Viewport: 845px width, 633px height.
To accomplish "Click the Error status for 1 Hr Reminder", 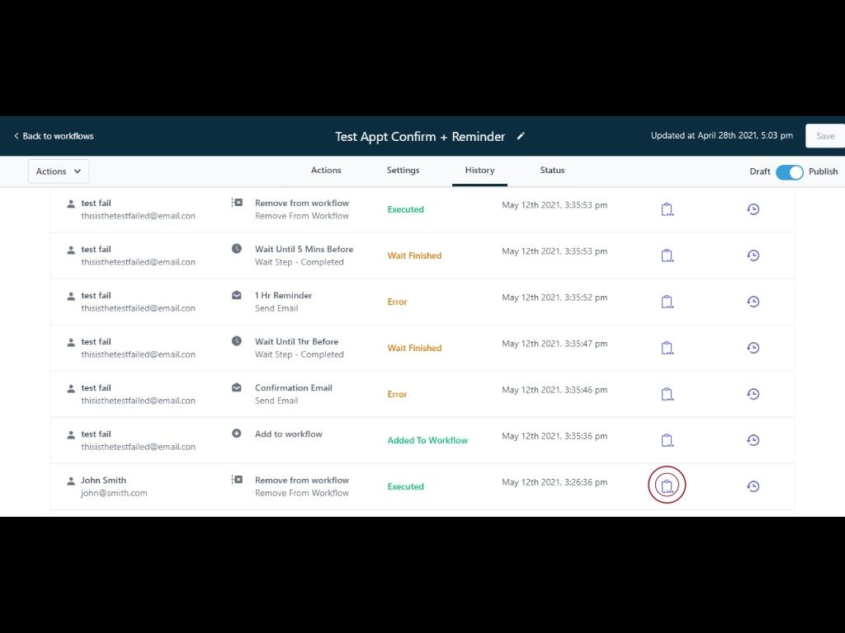I will [x=397, y=302].
